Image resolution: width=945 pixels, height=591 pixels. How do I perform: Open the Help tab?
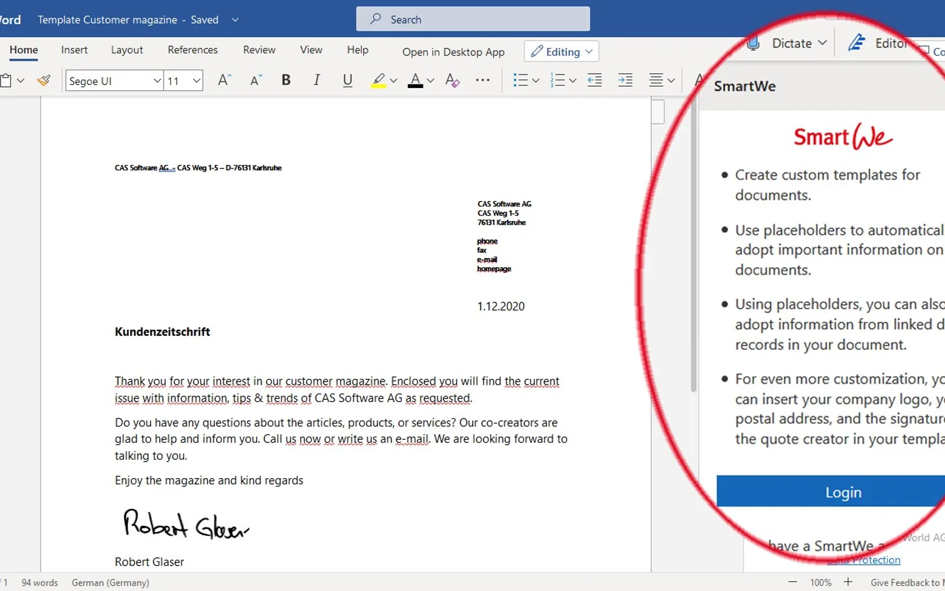[x=358, y=50]
